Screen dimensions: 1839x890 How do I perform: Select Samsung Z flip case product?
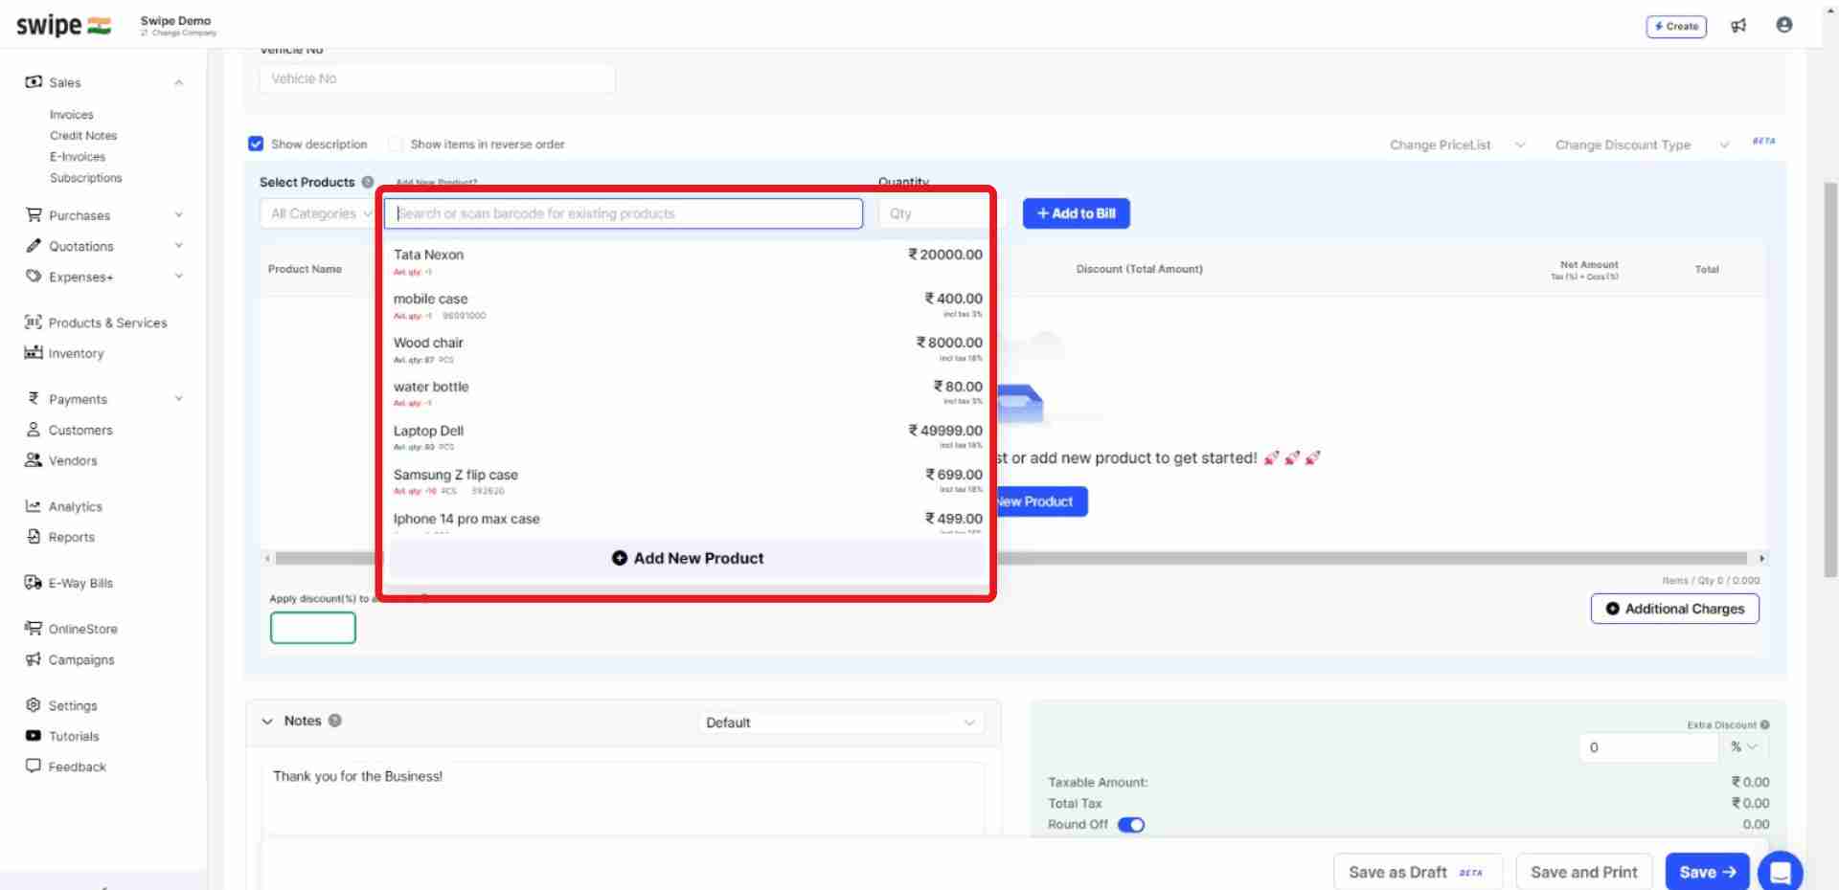coord(688,481)
